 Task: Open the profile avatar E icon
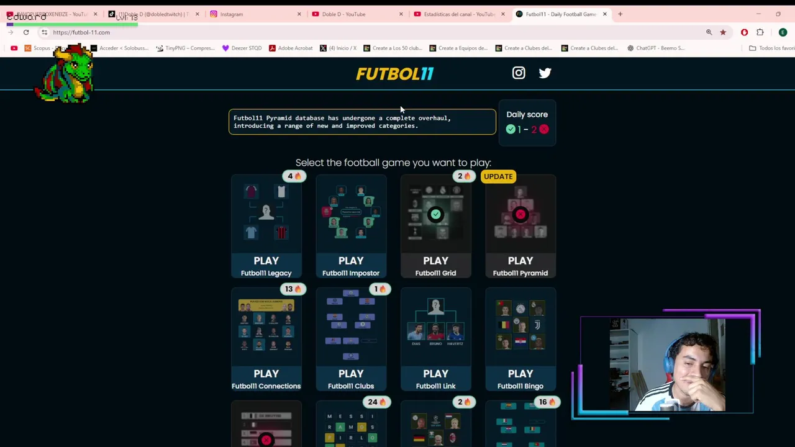click(783, 32)
